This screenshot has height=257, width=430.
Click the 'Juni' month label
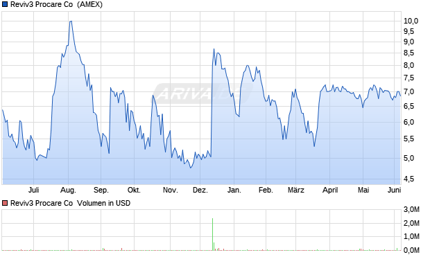(x=395, y=190)
